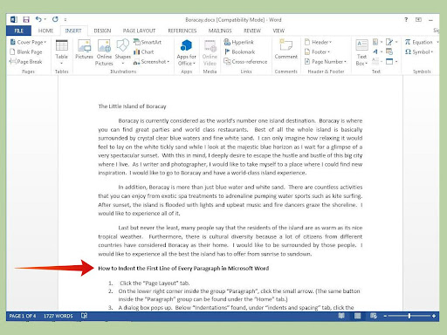Save the document with the floppy disk icon
447x335 pixels.
pyautogui.click(x=26, y=19)
